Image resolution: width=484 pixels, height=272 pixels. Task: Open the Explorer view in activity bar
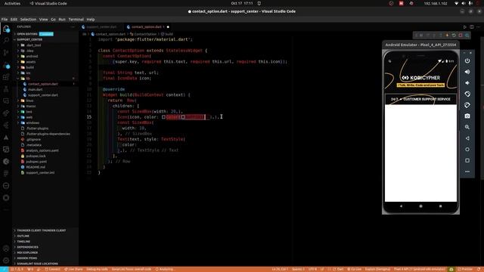tap(6, 29)
